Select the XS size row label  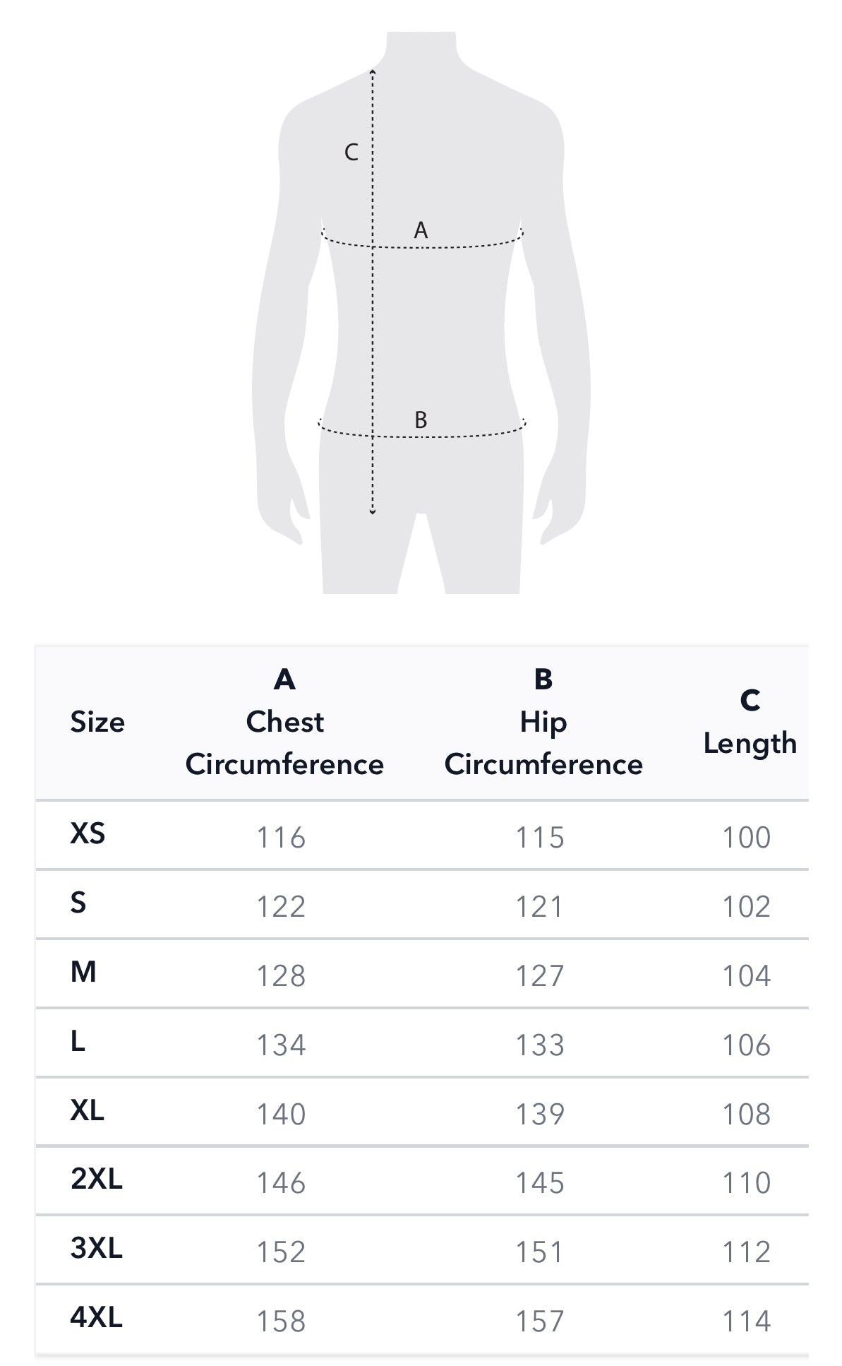88,834
